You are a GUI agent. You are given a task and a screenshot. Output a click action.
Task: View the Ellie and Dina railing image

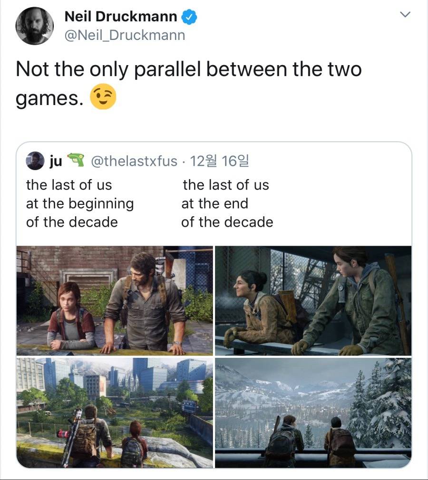click(x=313, y=301)
